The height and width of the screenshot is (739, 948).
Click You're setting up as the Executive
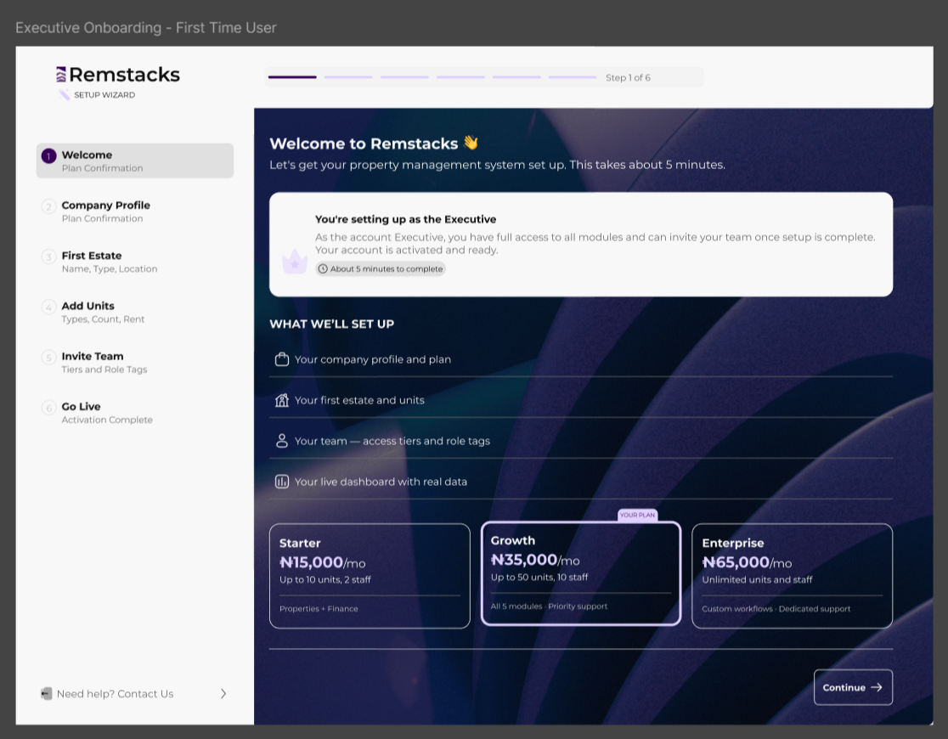coord(406,219)
